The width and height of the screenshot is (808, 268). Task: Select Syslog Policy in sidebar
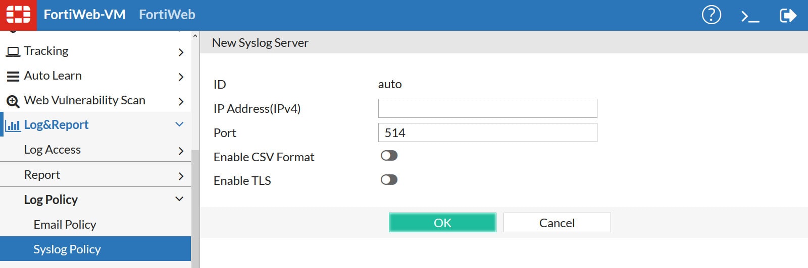pyautogui.click(x=67, y=249)
